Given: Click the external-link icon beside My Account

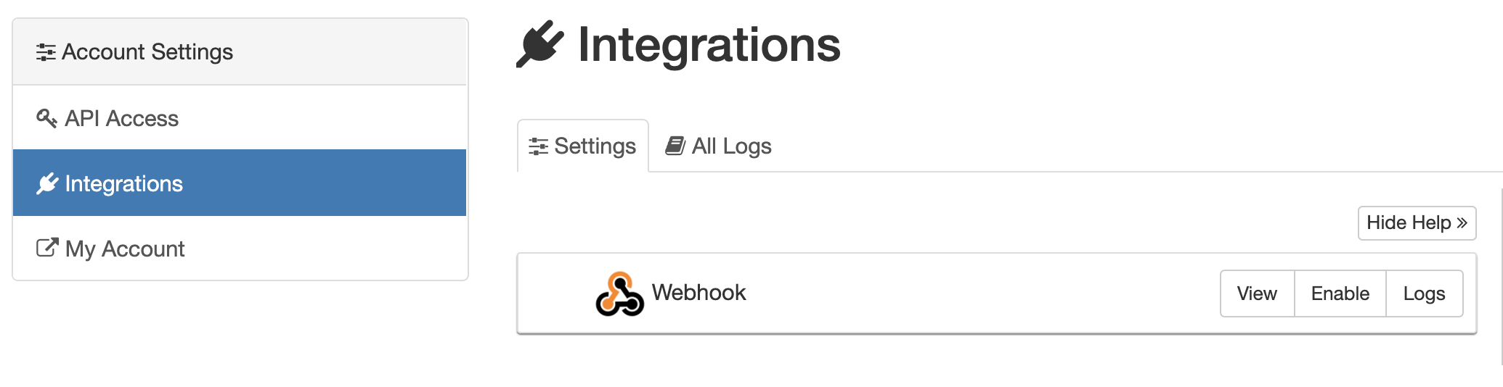Looking at the screenshot, I should pos(47,248).
